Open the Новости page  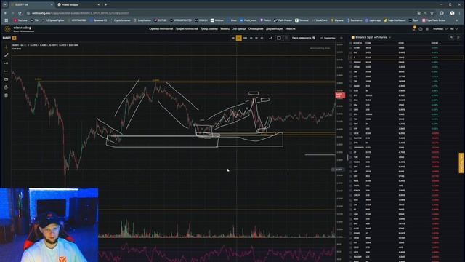pyautogui.click(x=291, y=29)
